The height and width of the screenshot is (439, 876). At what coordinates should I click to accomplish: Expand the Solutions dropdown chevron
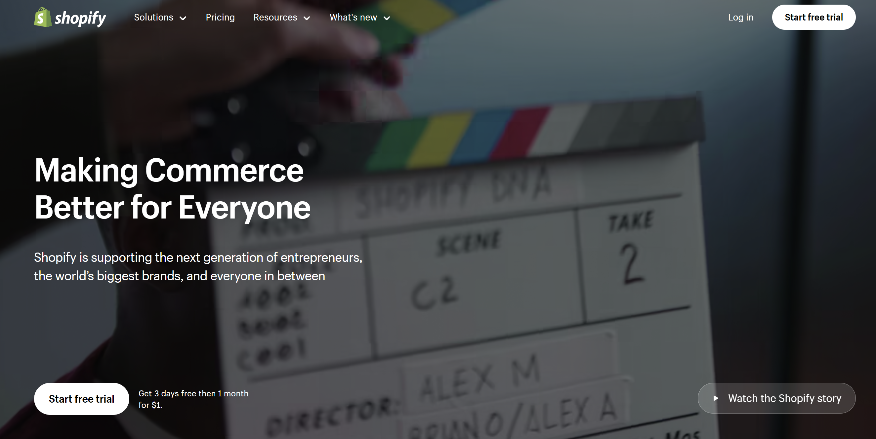coord(183,19)
